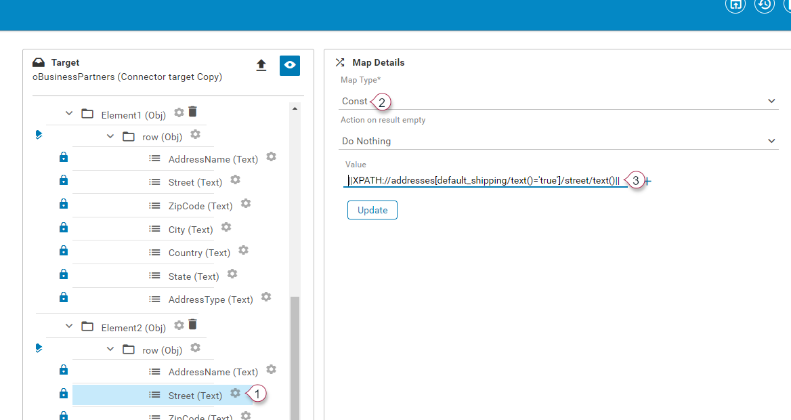Collapse the Element1 (Obj) tree node
This screenshot has width=791, height=420.
point(68,114)
